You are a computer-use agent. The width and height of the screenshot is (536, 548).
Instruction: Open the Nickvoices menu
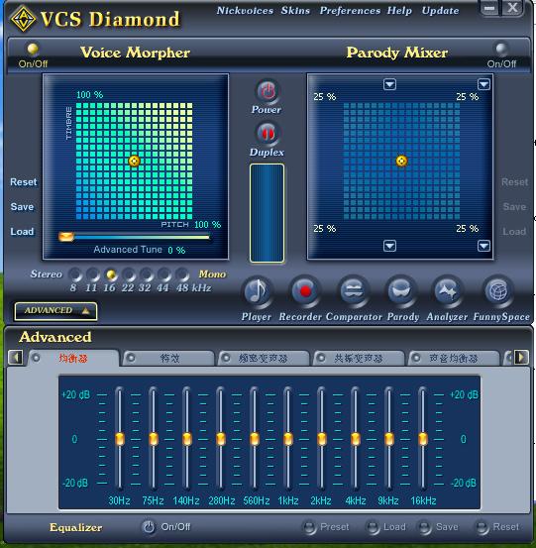pyautogui.click(x=245, y=11)
